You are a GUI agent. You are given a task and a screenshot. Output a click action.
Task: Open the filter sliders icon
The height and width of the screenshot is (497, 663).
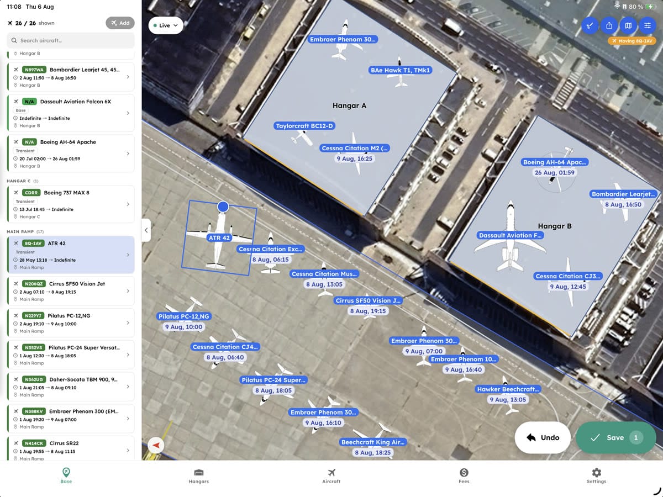click(647, 25)
